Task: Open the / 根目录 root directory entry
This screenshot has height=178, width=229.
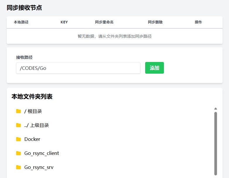Action: pyautogui.click(x=33, y=111)
